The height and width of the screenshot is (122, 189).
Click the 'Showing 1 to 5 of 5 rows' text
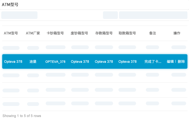tap(22, 116)
